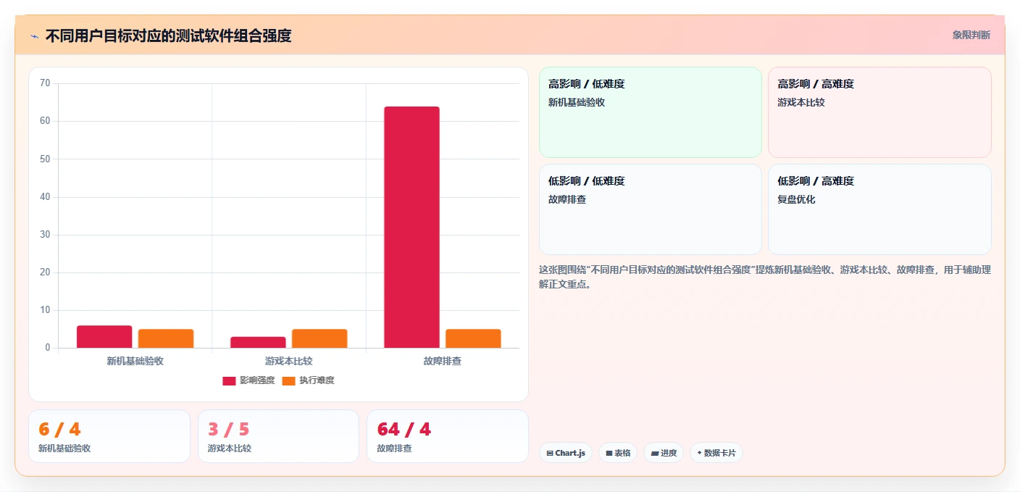This screenshot has width=1020, height=492.
Task: Click 故障排查 text in the 低影响 / 低难度 quadrant
Action: (567, 199)
